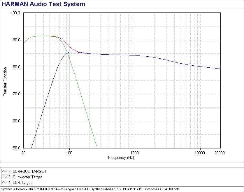Viewport: 244px width, 192px height.
Task: Select the '3: Subwoofer Target' legend label
Action: point(25,177)
